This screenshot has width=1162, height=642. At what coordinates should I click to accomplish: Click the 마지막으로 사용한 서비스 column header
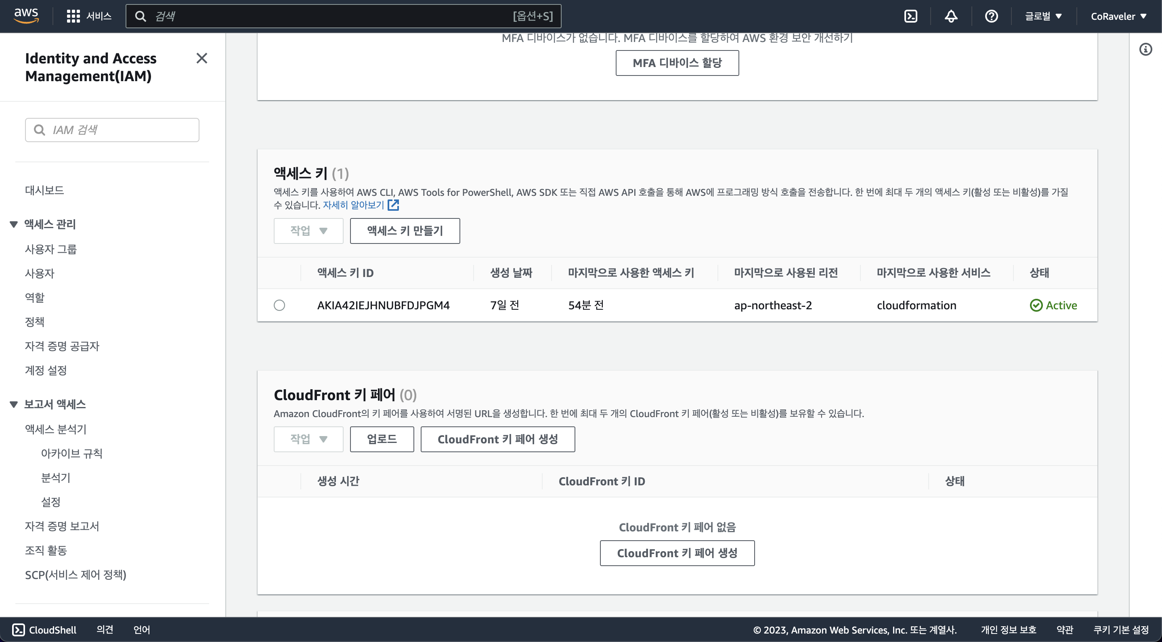[933, 273]
